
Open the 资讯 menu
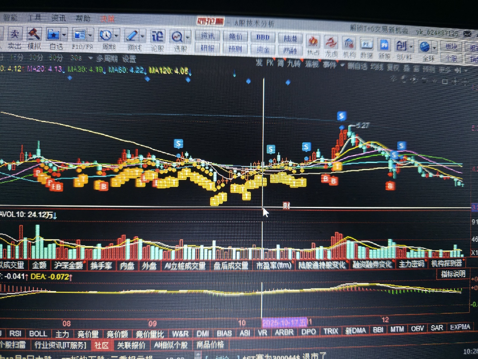tap(58, 18)
